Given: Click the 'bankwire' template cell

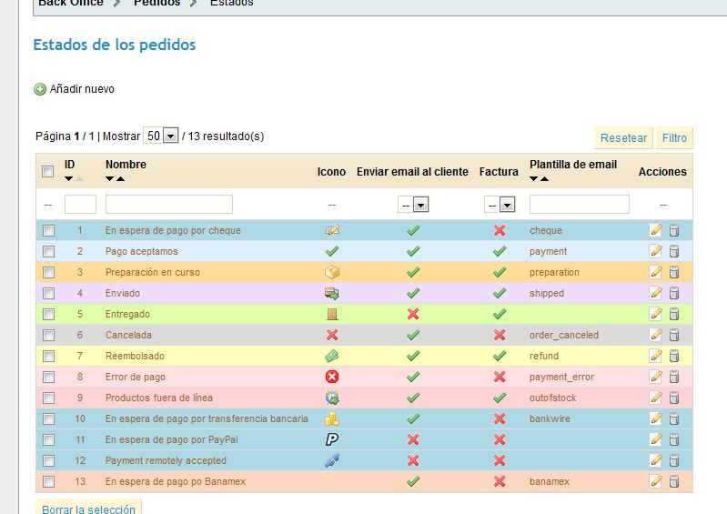Looking at the screenshot, I should tap(550, 418).
